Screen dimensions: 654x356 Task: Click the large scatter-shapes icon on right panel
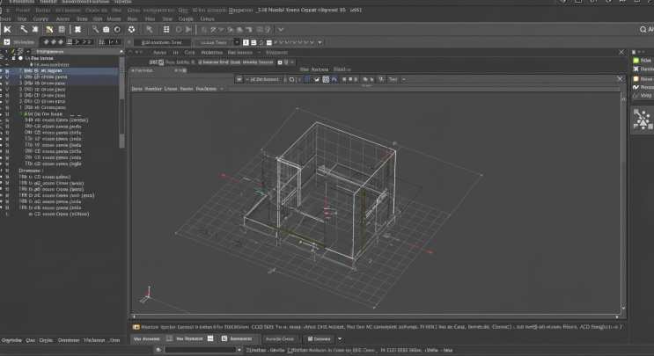click(643, 120)
